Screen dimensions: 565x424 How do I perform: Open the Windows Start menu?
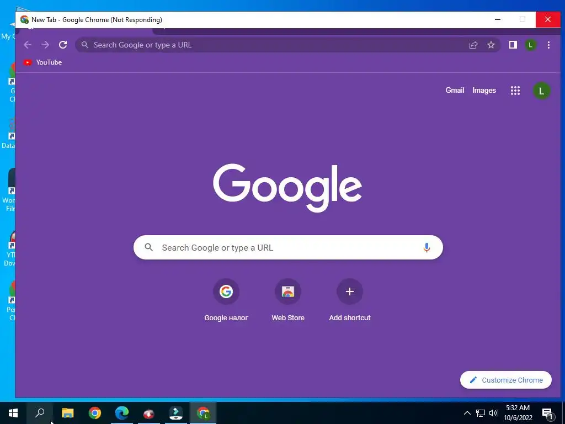tap(13, 413)
